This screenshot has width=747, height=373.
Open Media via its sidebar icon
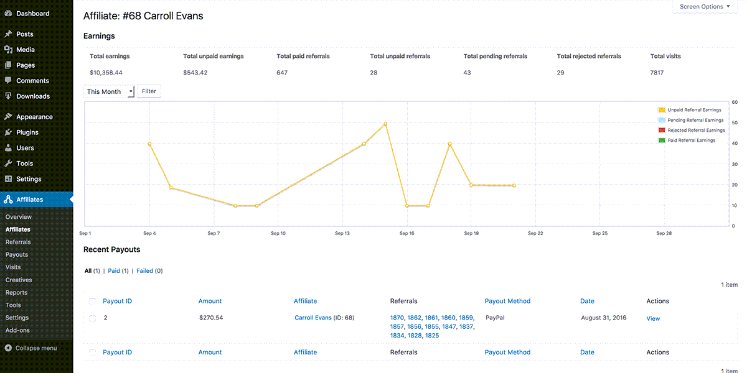click(8, 50)
